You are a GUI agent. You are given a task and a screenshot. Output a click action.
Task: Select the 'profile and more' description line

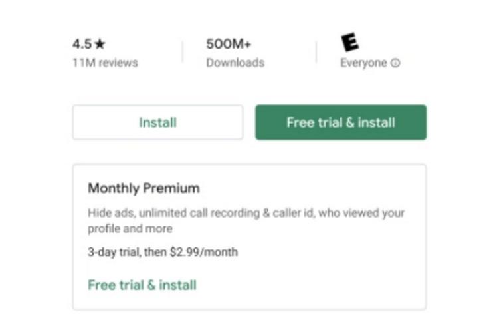pyautogui.click(x=130, y=229)
